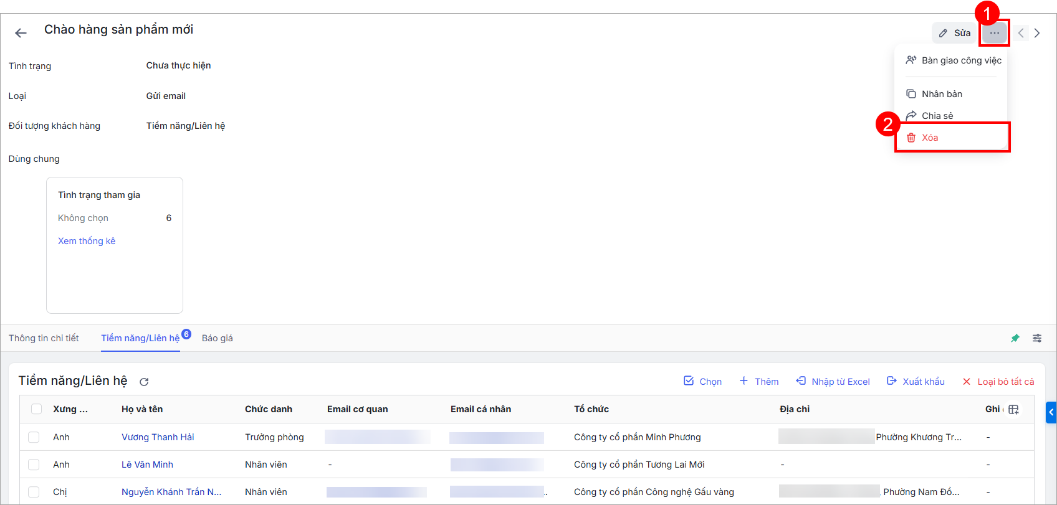Click the Chức danh column header
1057x505 pixels.
(269, 409)
